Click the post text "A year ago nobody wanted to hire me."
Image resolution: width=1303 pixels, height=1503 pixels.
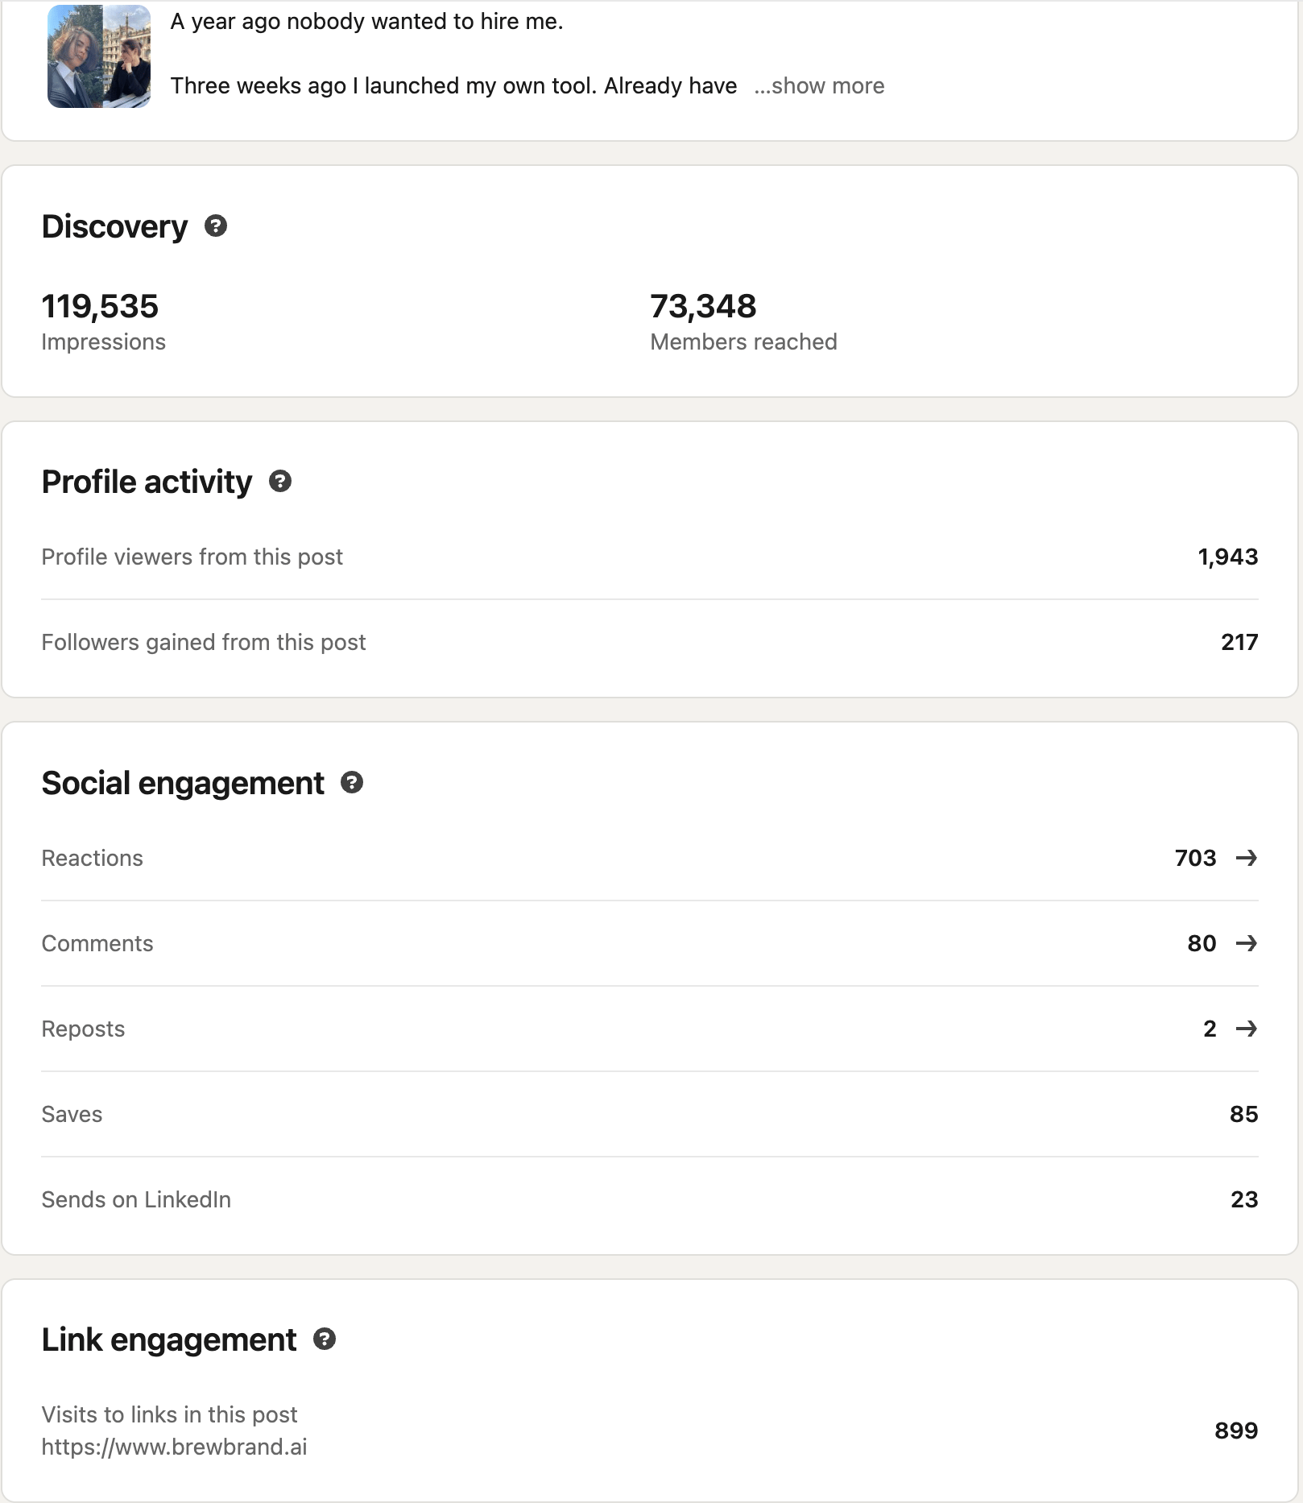[366, 22]
